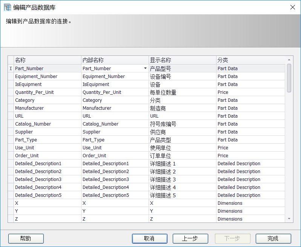
Task: Open the Part_Number 内部名称 dropdown arrow
Action: 145,68
